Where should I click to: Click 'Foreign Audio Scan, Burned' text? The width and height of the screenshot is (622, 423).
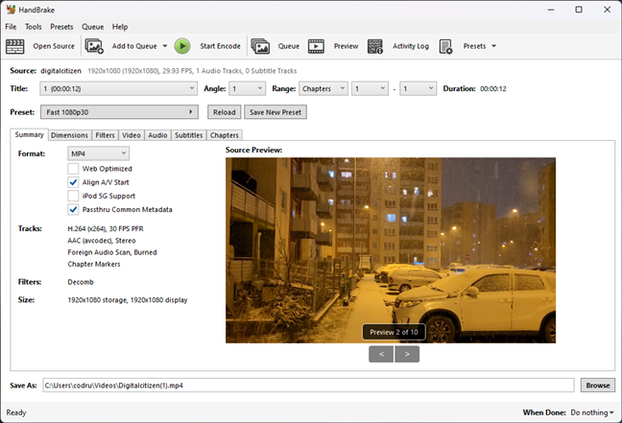coord(112,252)
